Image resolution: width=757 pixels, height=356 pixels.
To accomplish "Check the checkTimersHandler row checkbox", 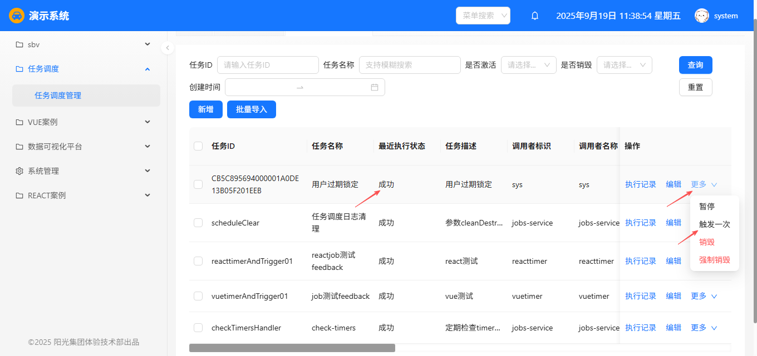I will point(198,328).
